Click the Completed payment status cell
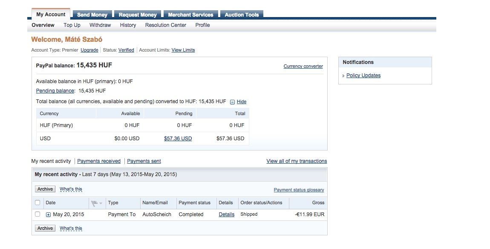 point(191,214)
